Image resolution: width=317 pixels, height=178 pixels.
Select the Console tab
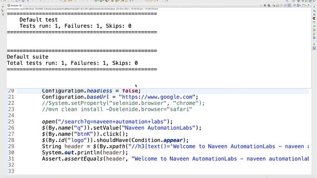coord(14,5)
